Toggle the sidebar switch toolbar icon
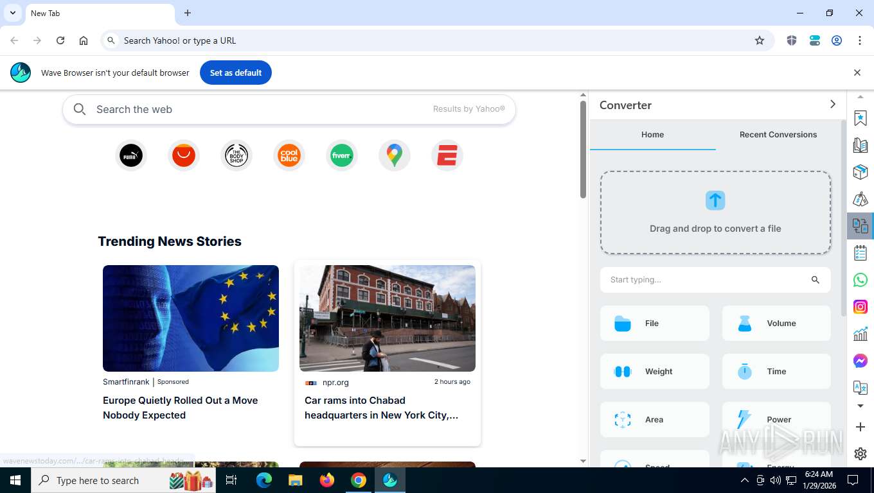 (x=815, y=40)
